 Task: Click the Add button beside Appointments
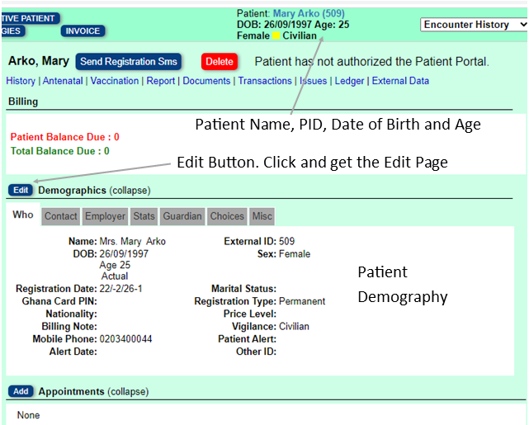21,391
